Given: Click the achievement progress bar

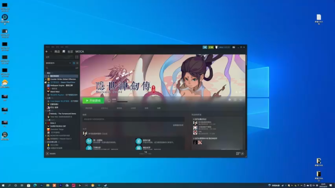Looking at the screenshot, I should tap(122, 102).
